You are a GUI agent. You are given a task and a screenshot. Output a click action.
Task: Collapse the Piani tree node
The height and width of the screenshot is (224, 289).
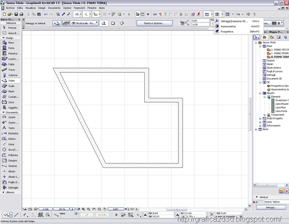[x=260, y=46]
